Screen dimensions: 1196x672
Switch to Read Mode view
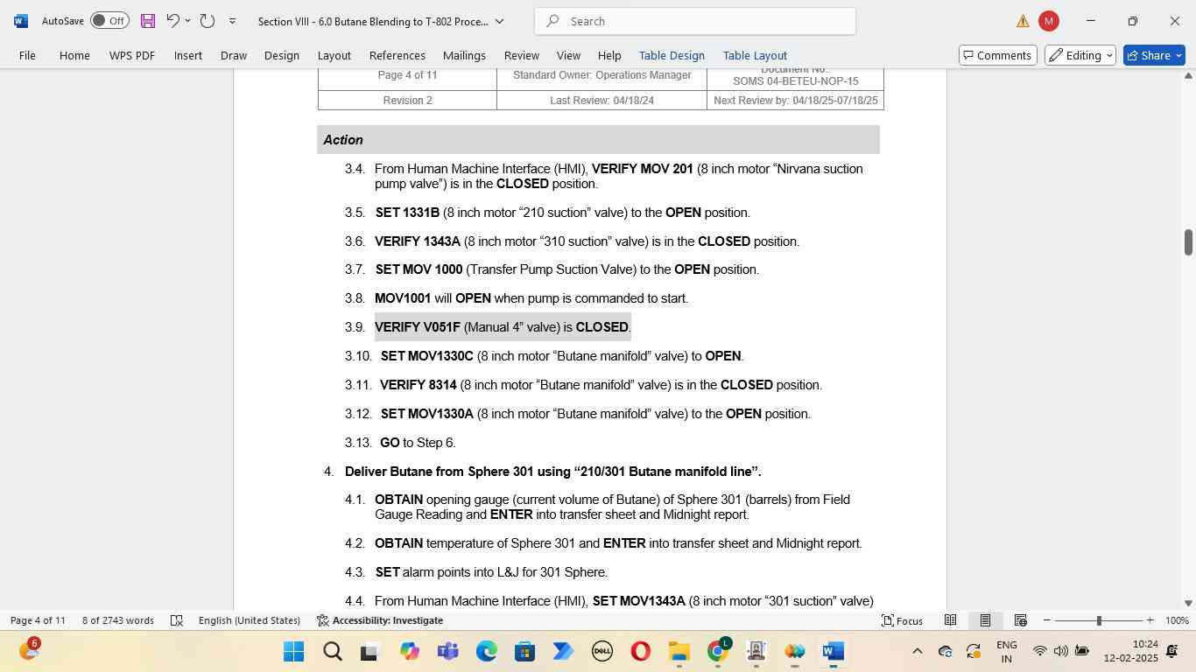[950, 620]
